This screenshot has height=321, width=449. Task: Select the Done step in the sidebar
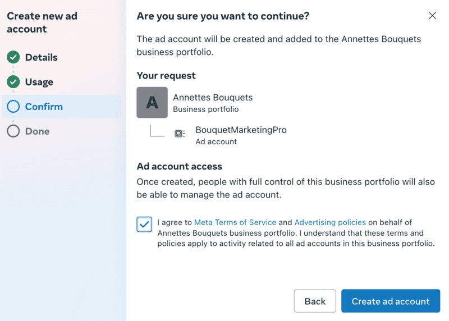37,131
